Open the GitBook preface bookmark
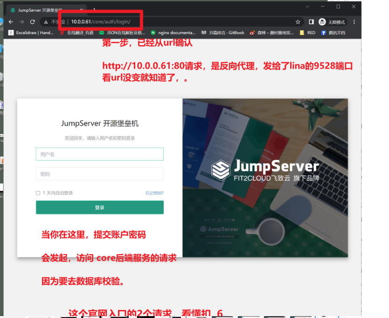The width and height of the screenshot is (389, 318). pyautogui.click(x=223, y=33)
